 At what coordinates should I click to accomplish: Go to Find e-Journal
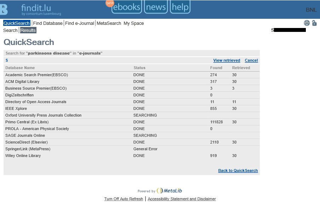tap(80, 23)
